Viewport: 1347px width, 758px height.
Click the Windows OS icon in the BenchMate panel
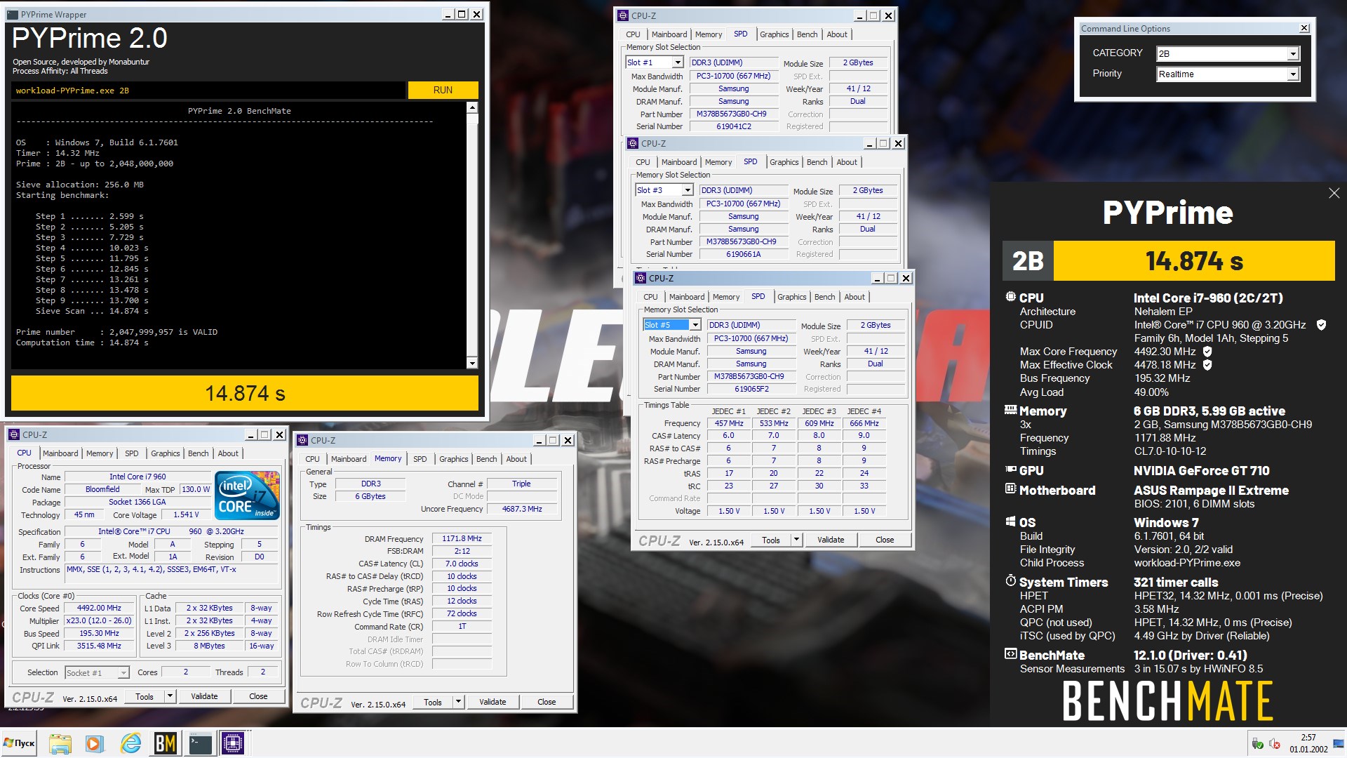coord(1011,521)
